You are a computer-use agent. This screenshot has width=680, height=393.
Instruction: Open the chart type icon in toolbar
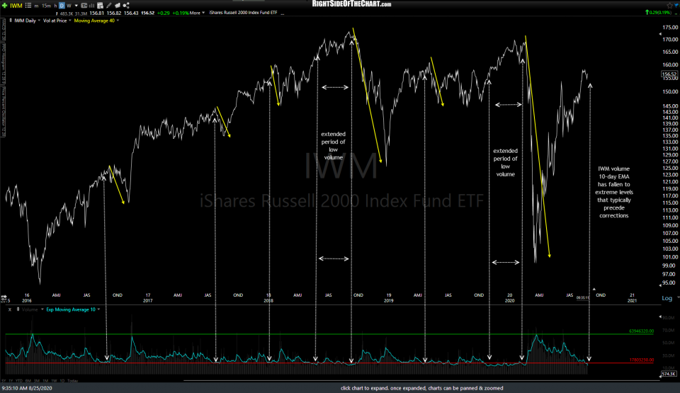pos(84,6)
